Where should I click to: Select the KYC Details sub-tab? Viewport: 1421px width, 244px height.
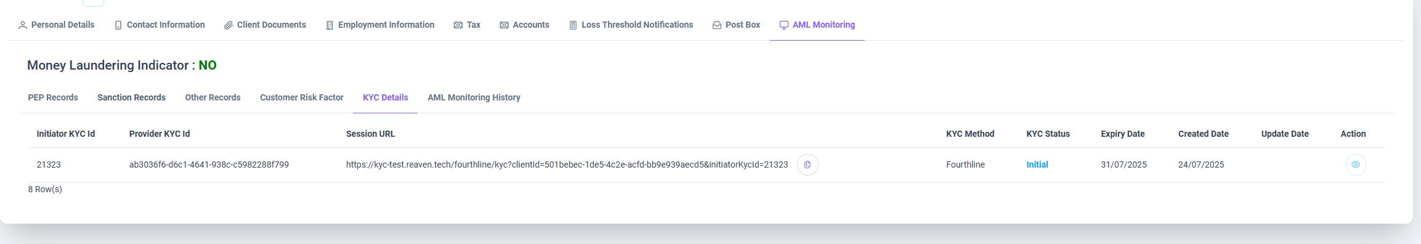pos(386,97)
